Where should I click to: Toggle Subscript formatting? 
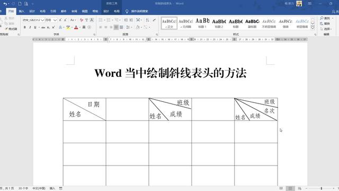coord(48,27)
